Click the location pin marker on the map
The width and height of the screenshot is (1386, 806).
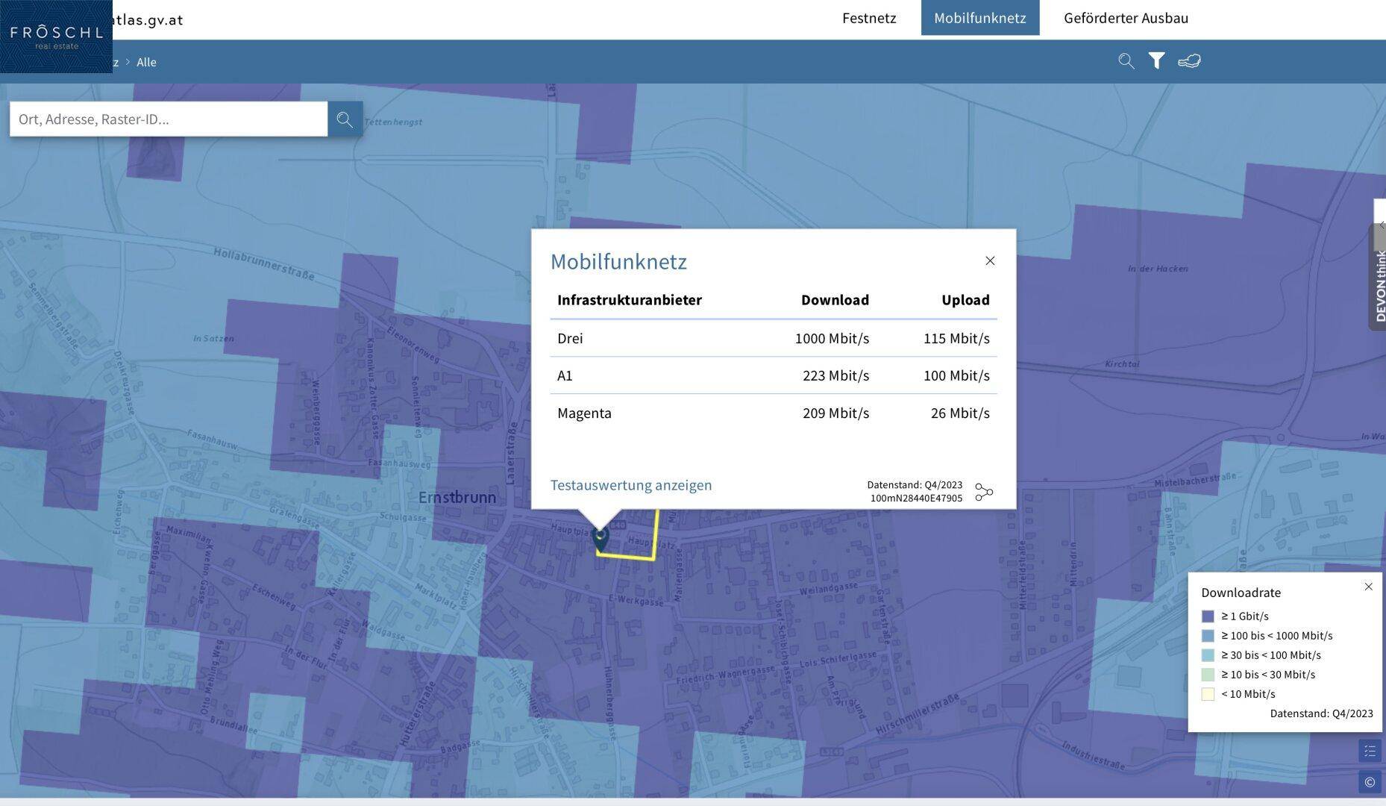coord(600,538)
